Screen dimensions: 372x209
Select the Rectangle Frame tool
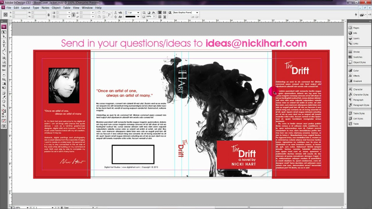tap(4, 59)
